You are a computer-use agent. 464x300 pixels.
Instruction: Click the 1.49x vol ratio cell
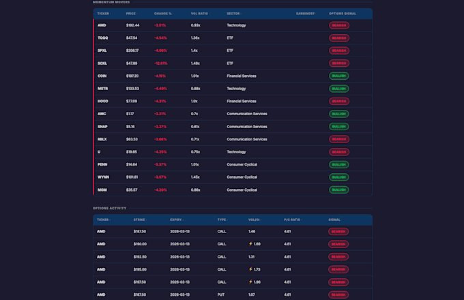[x=195, y=63]
